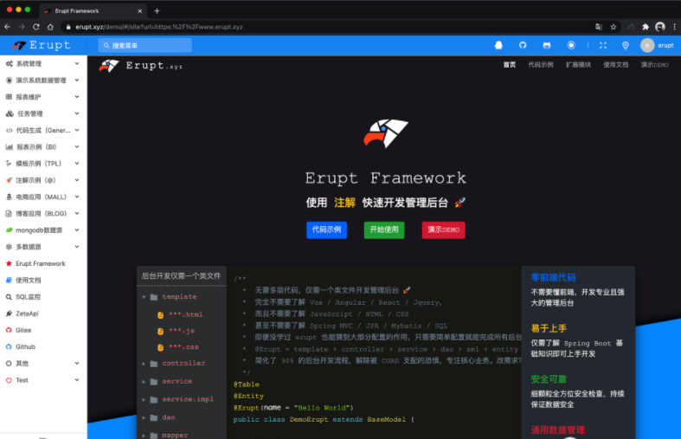Open the GitHub icon in top header
681x439 pixels.
(523, 45)
